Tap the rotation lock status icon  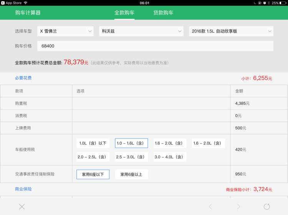pos(260,3)
